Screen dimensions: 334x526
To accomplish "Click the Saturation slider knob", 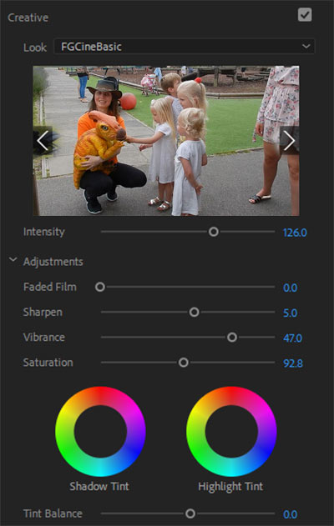I will 184,363.
